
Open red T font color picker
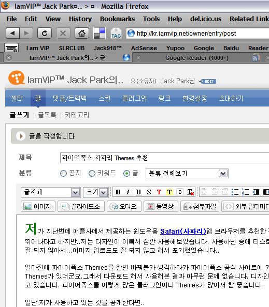point(159,192)
